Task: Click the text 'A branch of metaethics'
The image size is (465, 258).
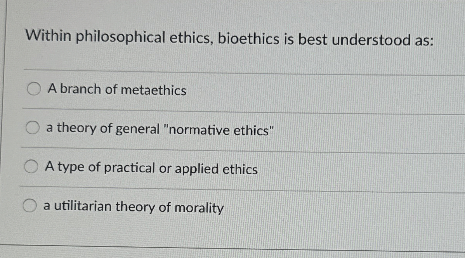Action: (x=116, y=90)
